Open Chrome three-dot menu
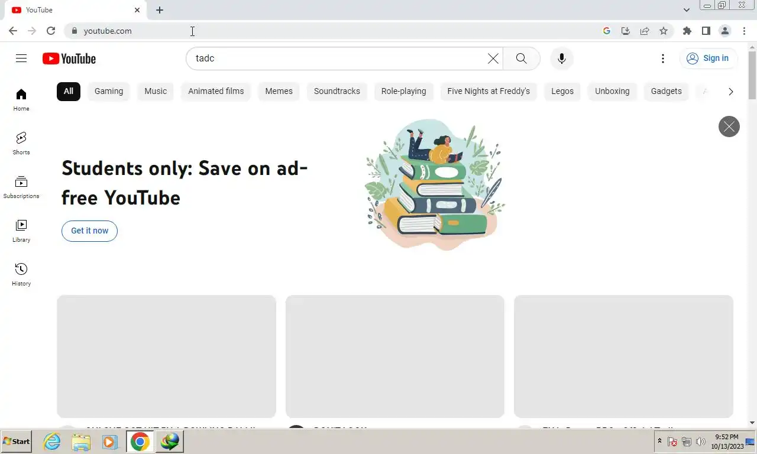 pos(744,31)
